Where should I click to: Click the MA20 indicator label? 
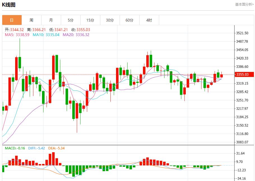76,35
